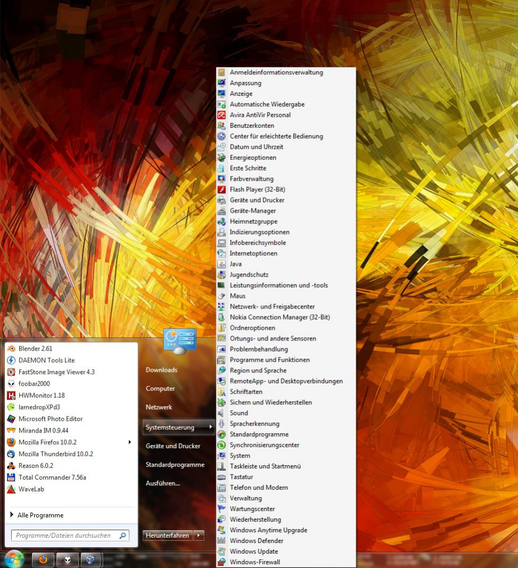This screenshot has width=518, height=568.
Task: Click the Wartungscenter flag icon
Action: click(x=221, y=509)
